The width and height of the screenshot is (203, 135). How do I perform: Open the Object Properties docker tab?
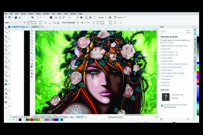coord(195,46)
